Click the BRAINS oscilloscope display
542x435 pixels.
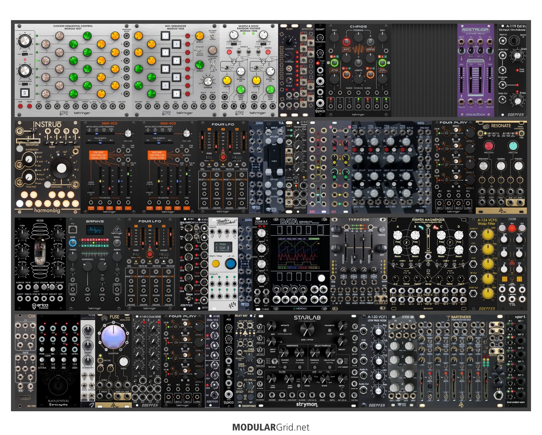[95, 230]
